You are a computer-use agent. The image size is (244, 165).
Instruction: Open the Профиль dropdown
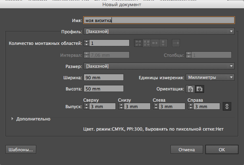pyautogui.click(x=159, y=31)
